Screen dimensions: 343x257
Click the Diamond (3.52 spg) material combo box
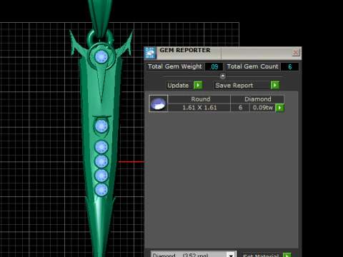(x=193, y=255)
